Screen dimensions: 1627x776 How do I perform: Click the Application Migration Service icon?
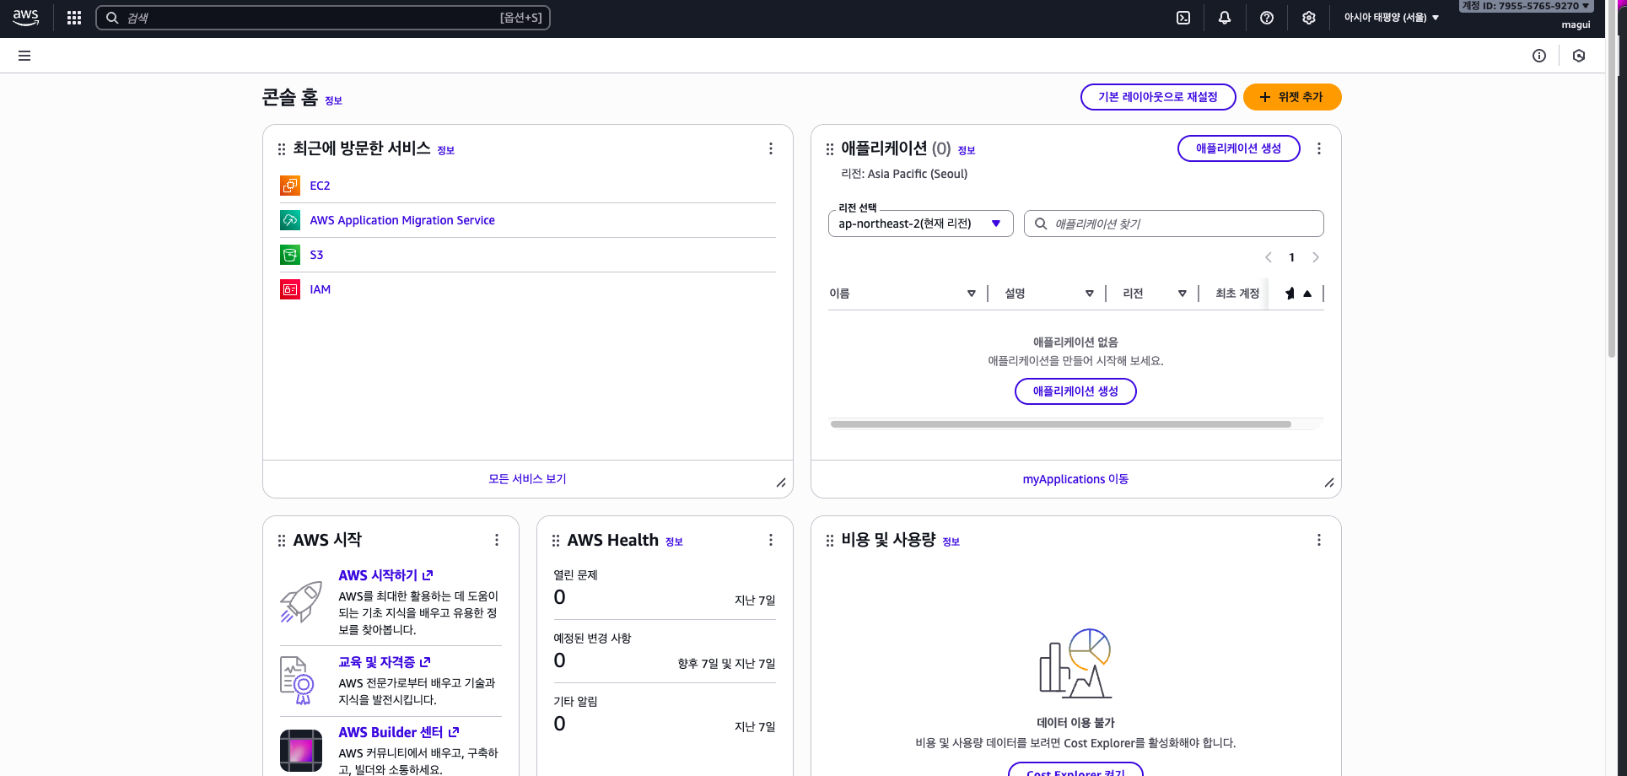point(290,220)
